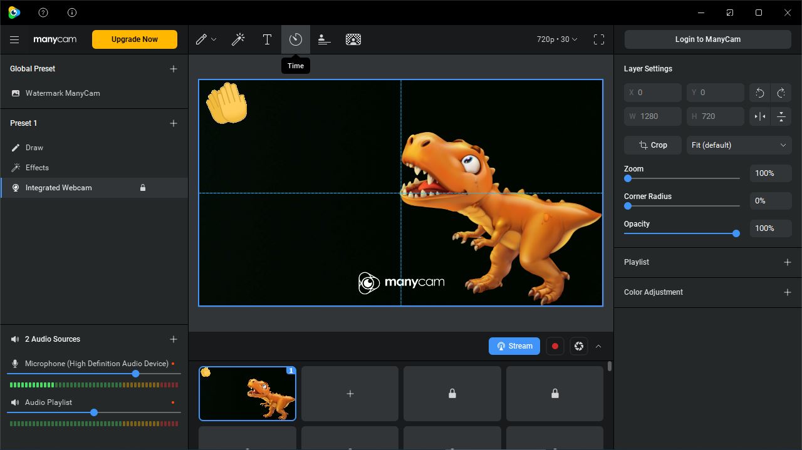Open the Chroma Key virtual background tool
The height and width of the screenshot is (450, 802).
pyautogui.click(x=353, y=39)
